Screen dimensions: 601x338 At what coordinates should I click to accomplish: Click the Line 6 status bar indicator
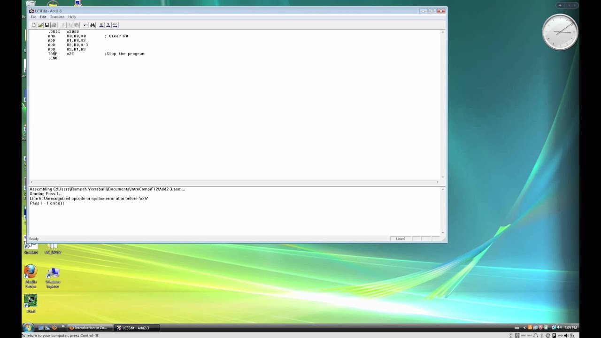pyautogui.click(x=401, y=239)
